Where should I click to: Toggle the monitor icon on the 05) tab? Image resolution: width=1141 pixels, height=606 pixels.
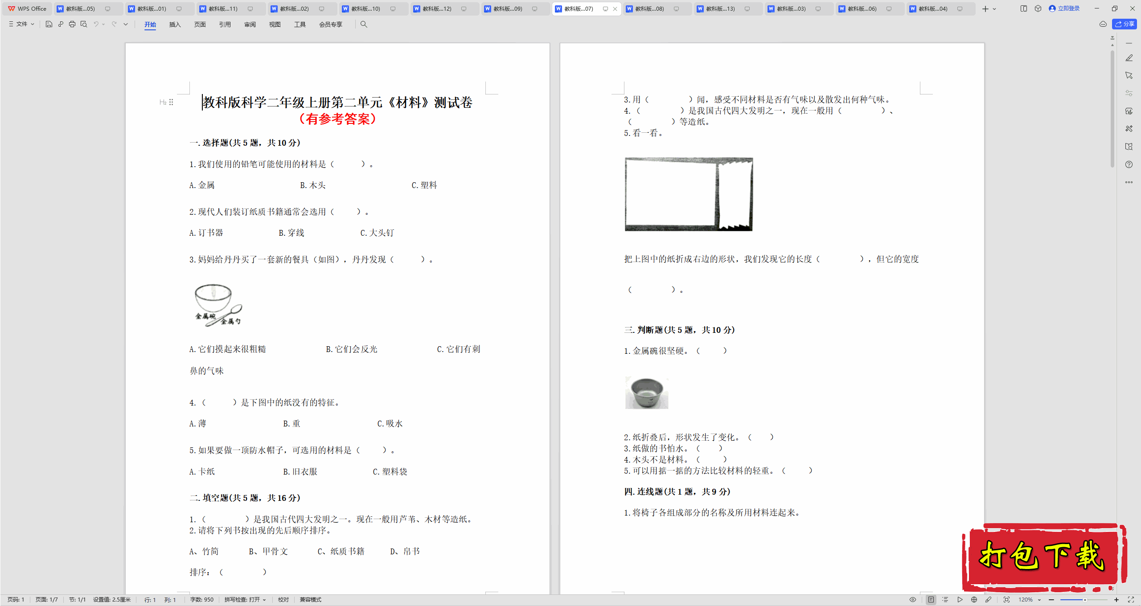click(x=107, y=9)
